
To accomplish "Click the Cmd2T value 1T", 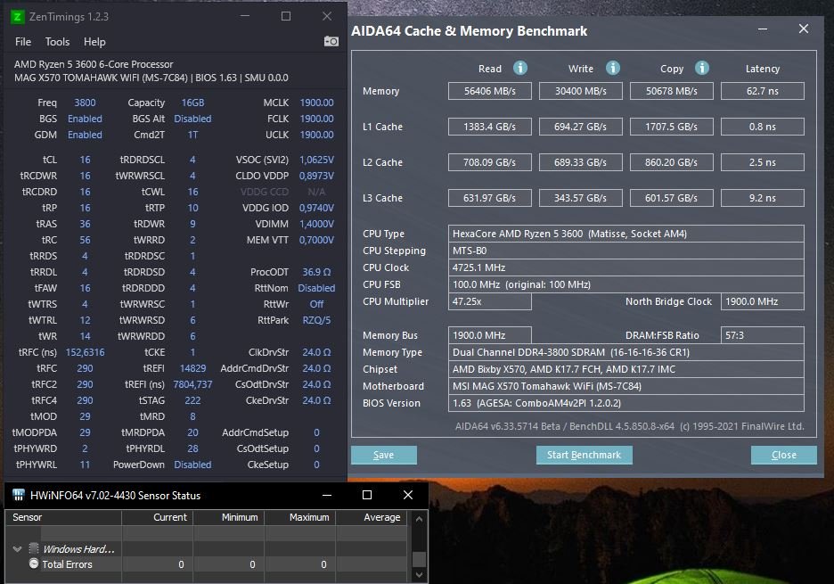I will (192, 135).
